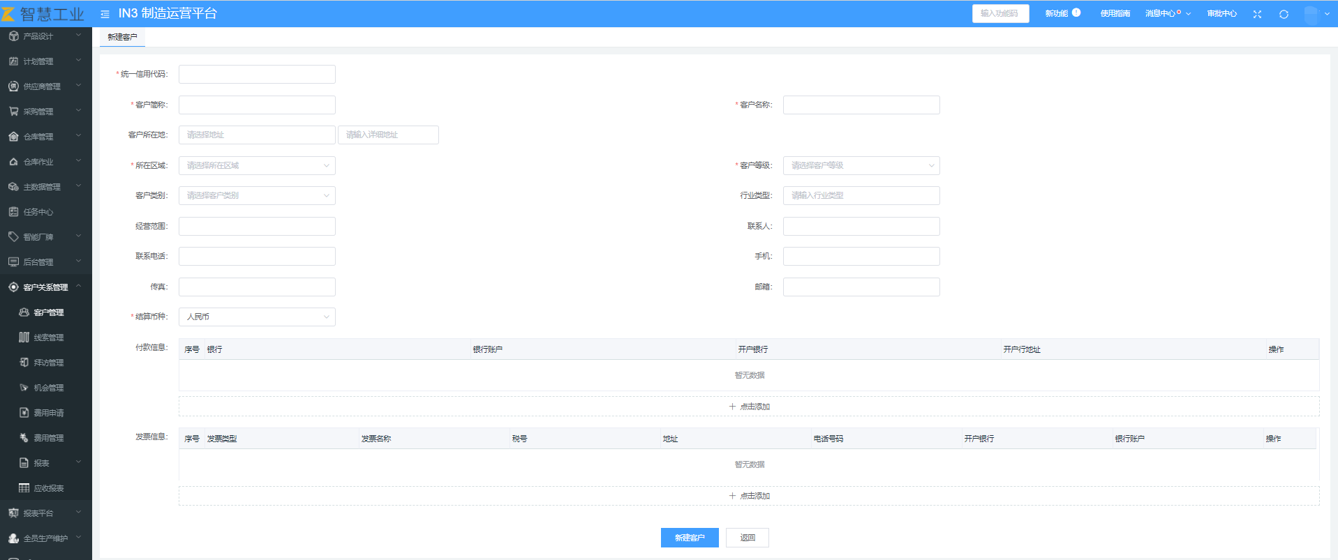The height and width of the screenshot is (560, 1338).
Task: Go to 机会管理 in the sidebar
Action: tap(48, 388)
